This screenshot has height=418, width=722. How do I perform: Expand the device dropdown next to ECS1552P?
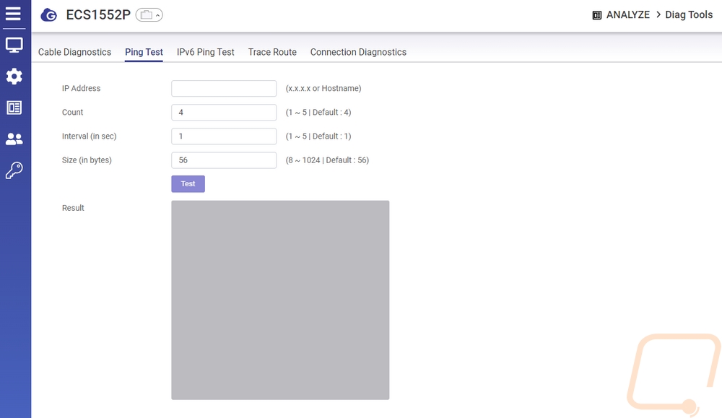(149, 15)
